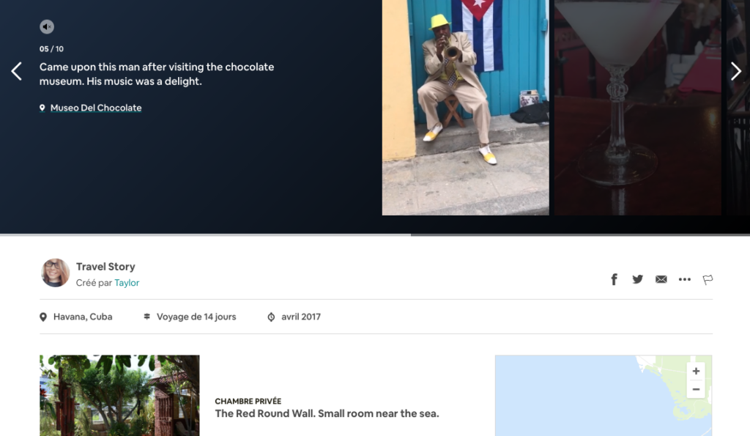Click 'Havana, Cuba' text
Image resolution: width=750 pixels, height=436 pixels.
click(x=83, y=317)
